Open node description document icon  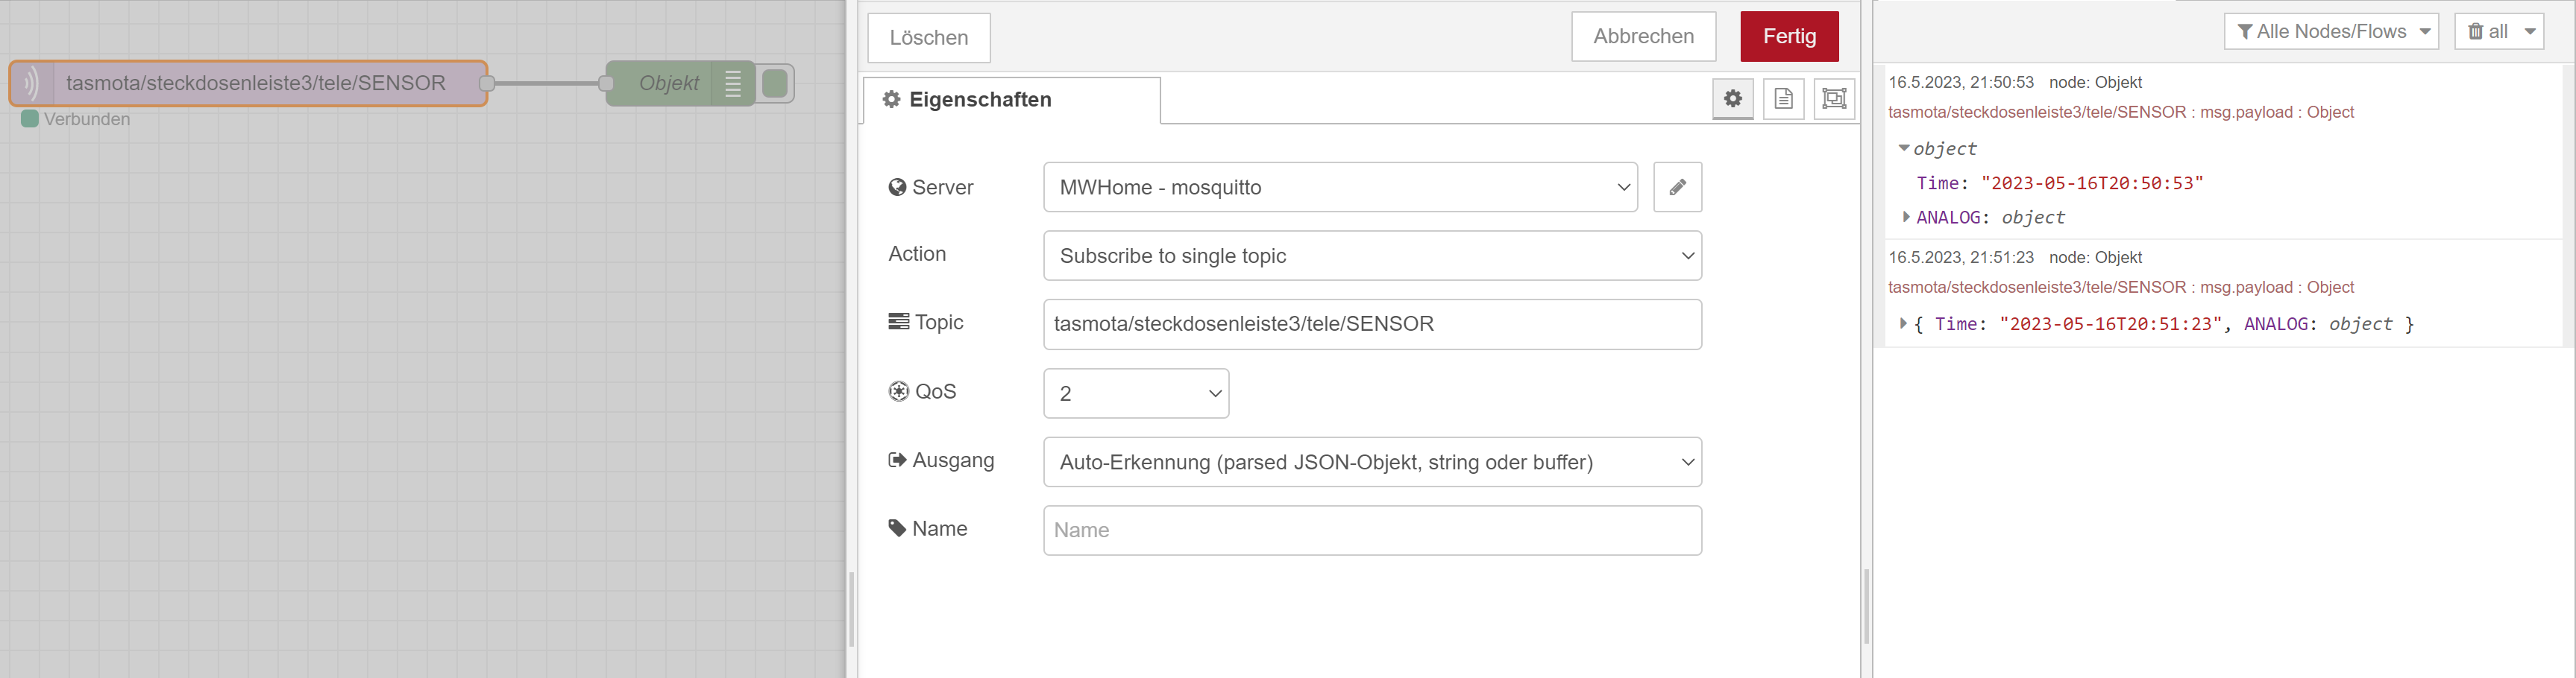pos(1783,98)
